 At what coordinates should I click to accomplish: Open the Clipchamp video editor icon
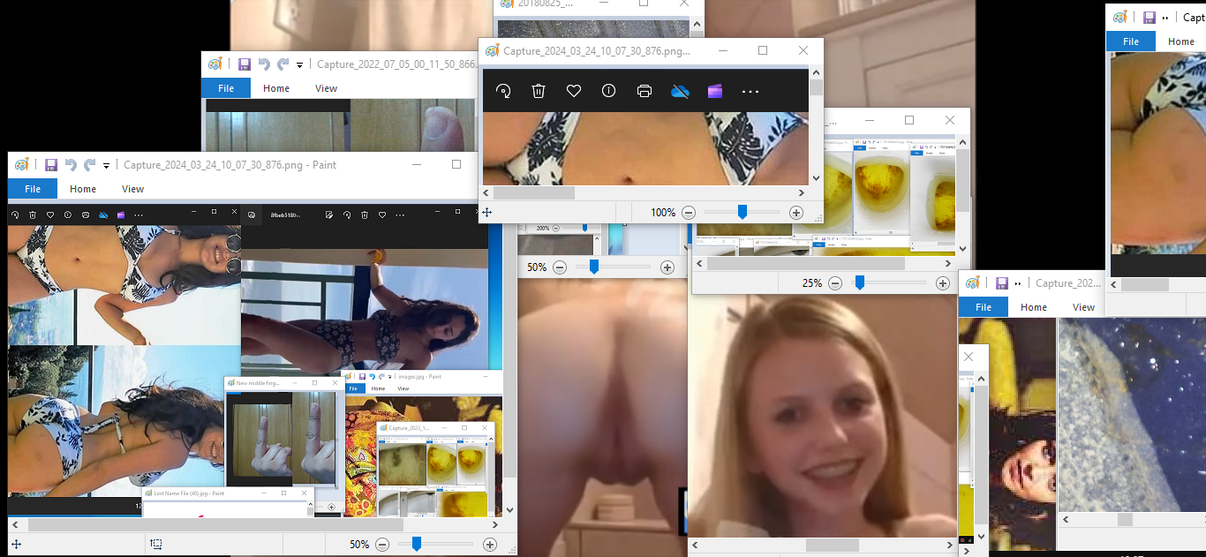point(715,91)
